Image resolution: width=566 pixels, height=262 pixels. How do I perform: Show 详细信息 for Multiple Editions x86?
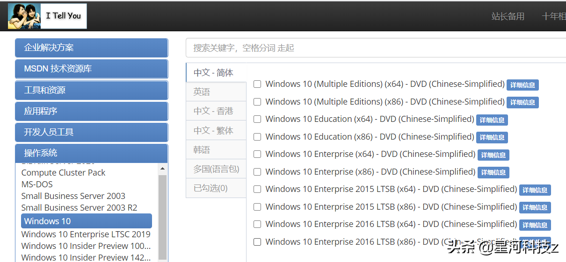522,102
